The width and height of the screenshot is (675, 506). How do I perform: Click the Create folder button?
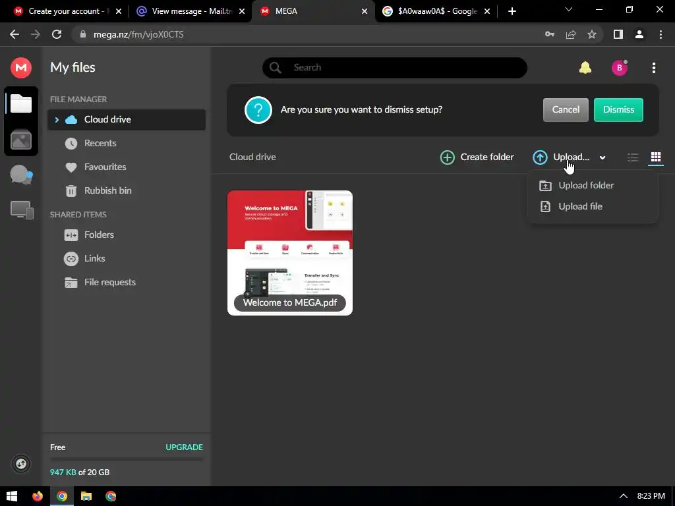(x=477, y=157)
